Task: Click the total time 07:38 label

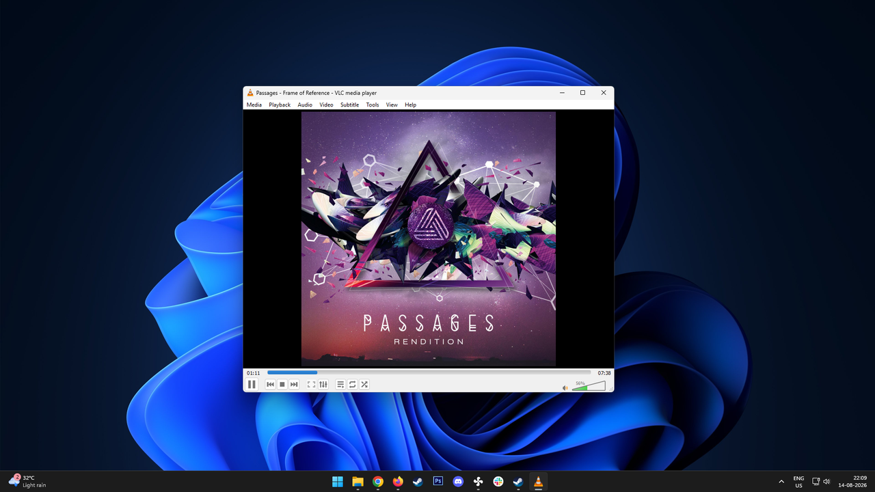Action: pos(604,373)
